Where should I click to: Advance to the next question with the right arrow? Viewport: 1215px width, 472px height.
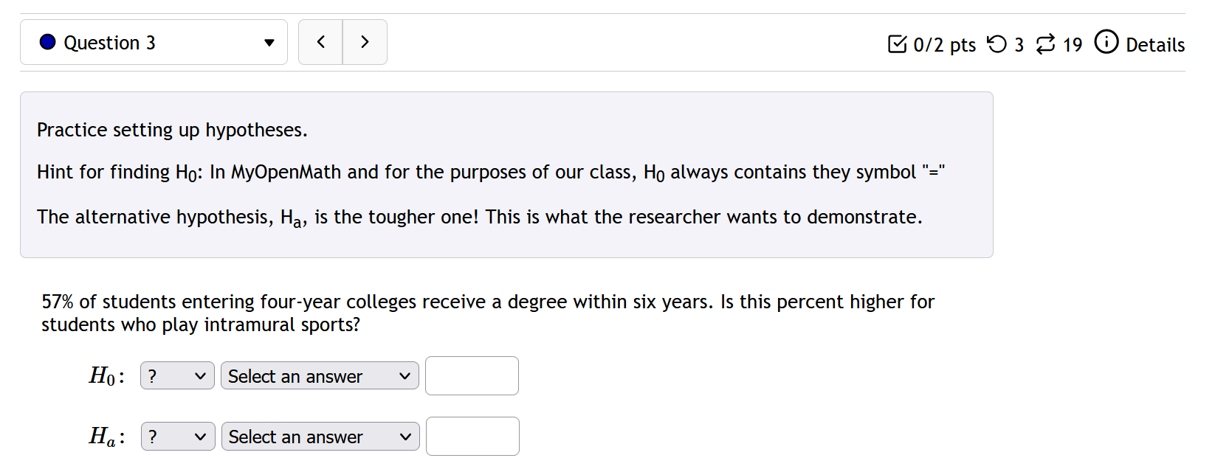[365, 42]
